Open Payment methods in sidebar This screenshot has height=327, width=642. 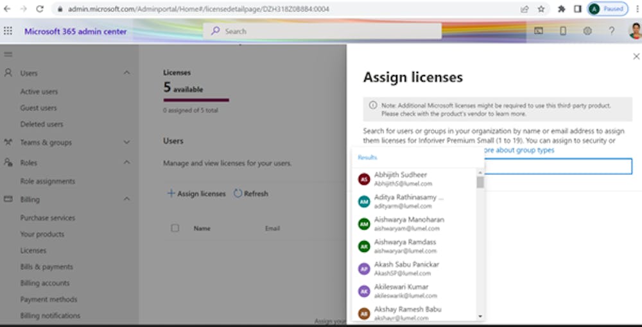click(x=49, y=299)
